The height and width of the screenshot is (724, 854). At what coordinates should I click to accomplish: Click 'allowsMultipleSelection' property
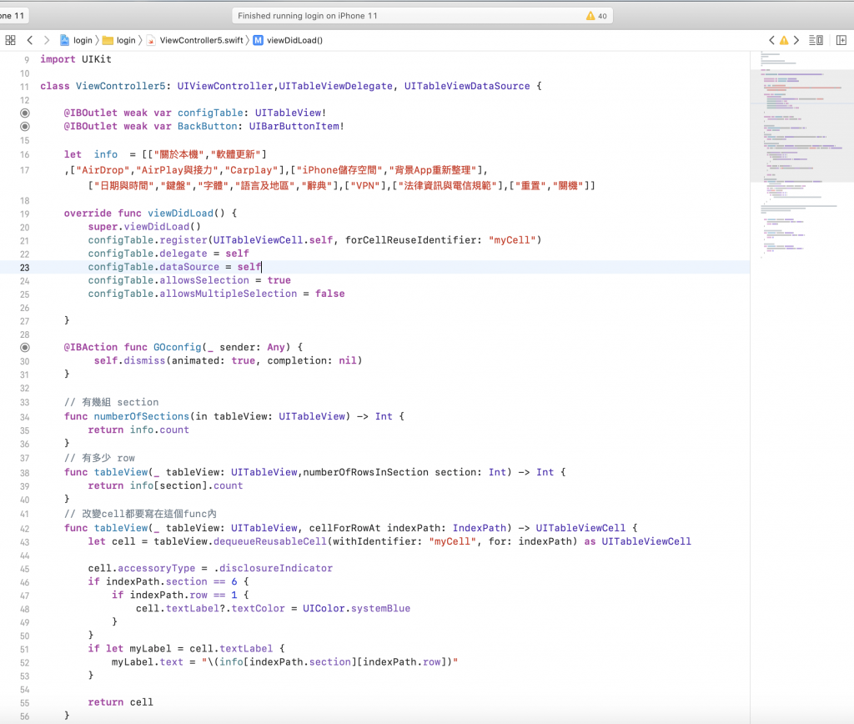point(229,294)
